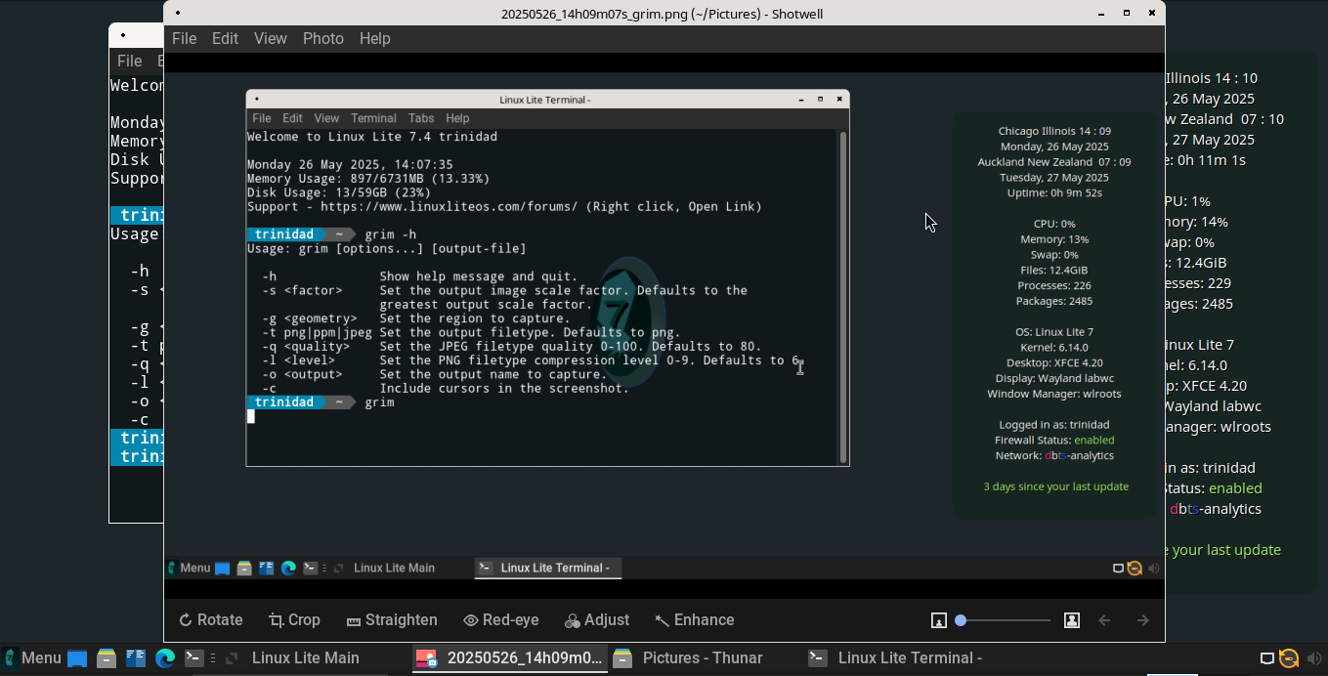Click the volume speaker tray icon

click(1312, 658)
